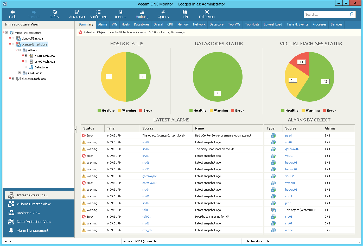Open the srv06 source link
363x246 pixels.
click(x=146, y=163)
